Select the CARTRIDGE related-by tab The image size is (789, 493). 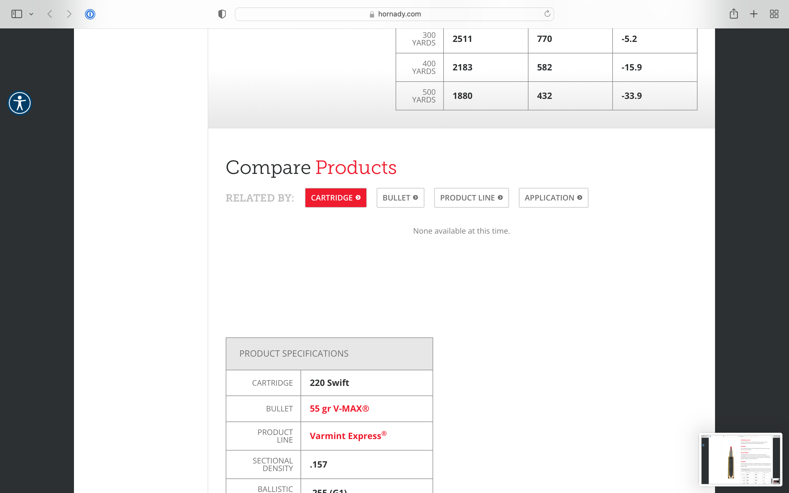[x=336, y=197]
